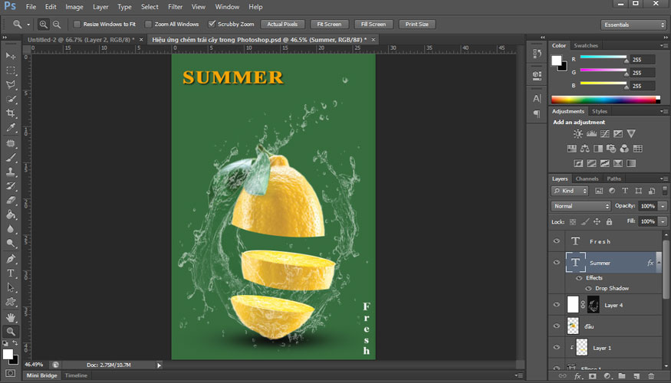The width and height of the screenshot is (671, 383).
Task: Select the Crop tool
Action: tap(10, 113)
